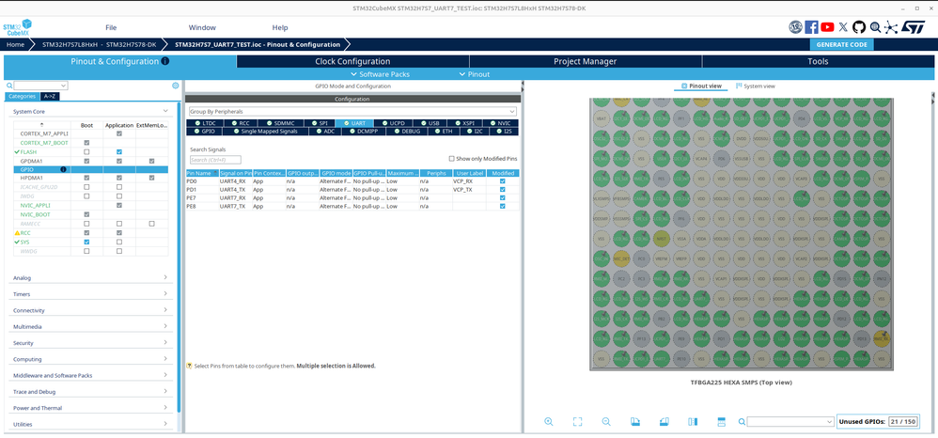Image resolution: width=938 pixels, height=438 pixels.
Task: Select the UART peripheral tab
Action: pyautogui.click(x=354, y=123)
